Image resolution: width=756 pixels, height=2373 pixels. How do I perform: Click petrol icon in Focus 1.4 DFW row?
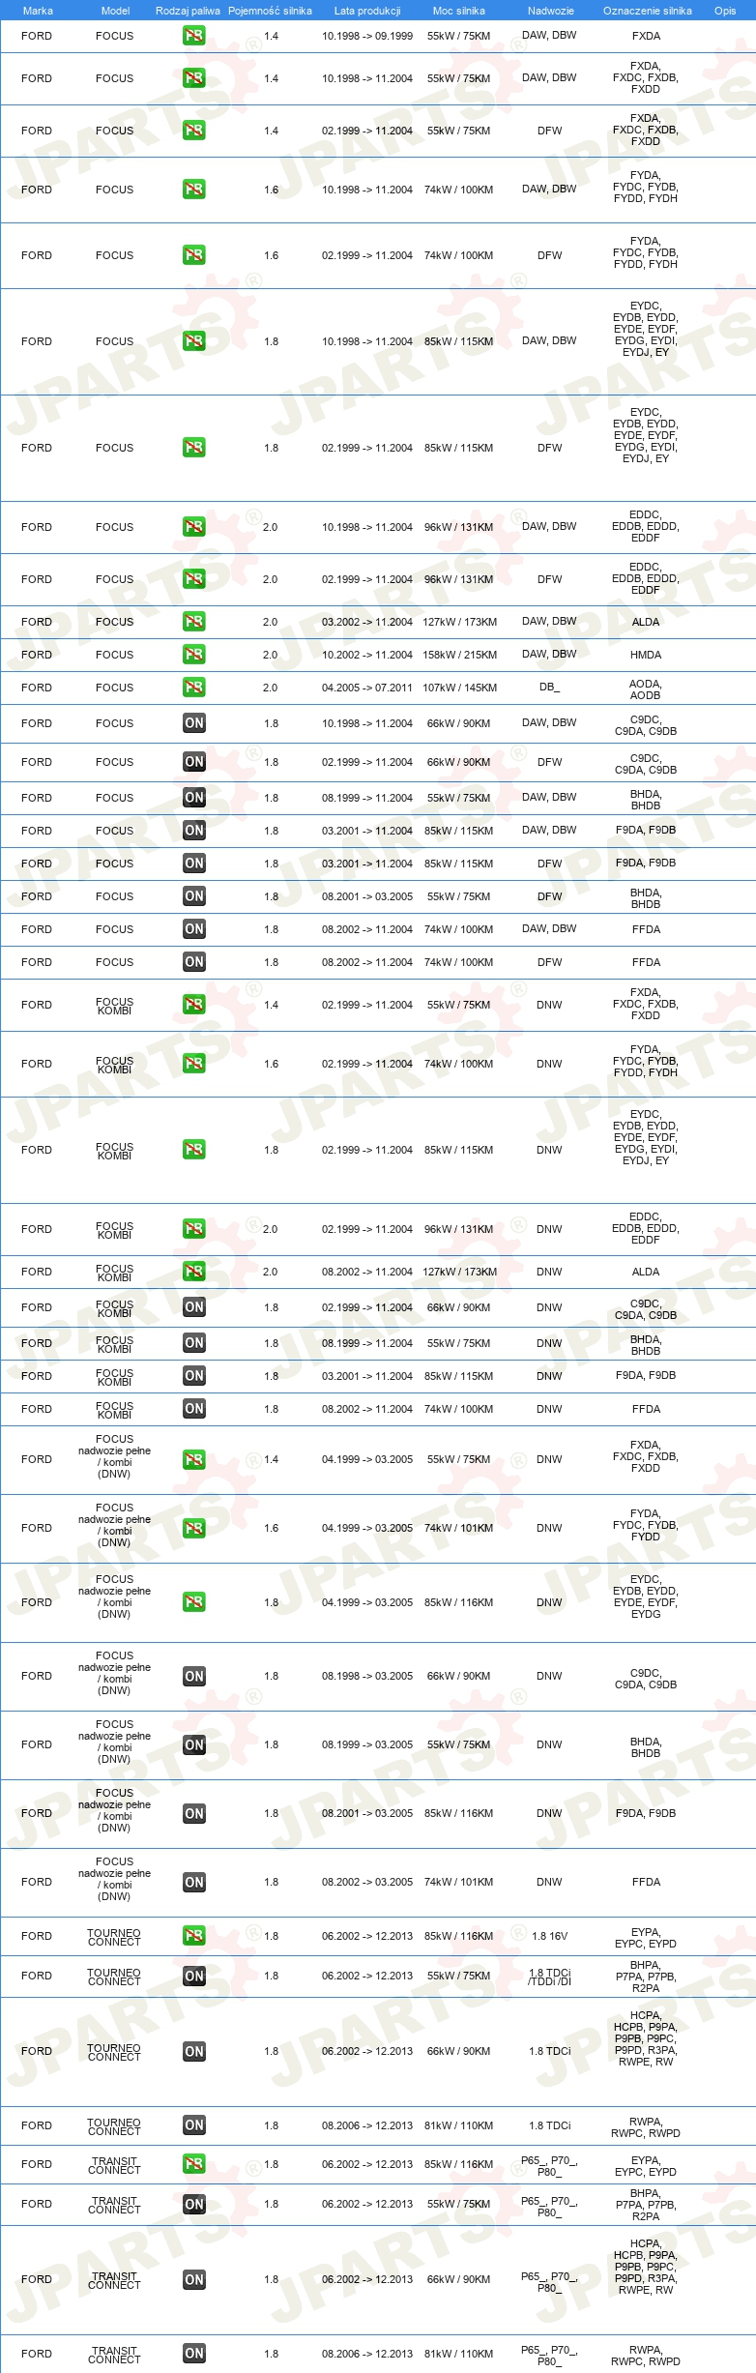pos(193,131)
